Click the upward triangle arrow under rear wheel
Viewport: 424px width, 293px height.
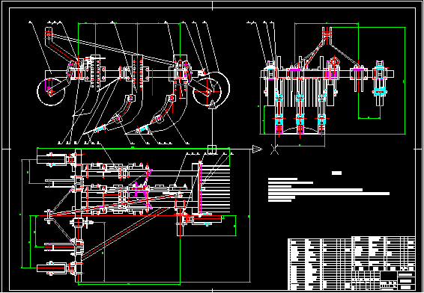[212, 104]
